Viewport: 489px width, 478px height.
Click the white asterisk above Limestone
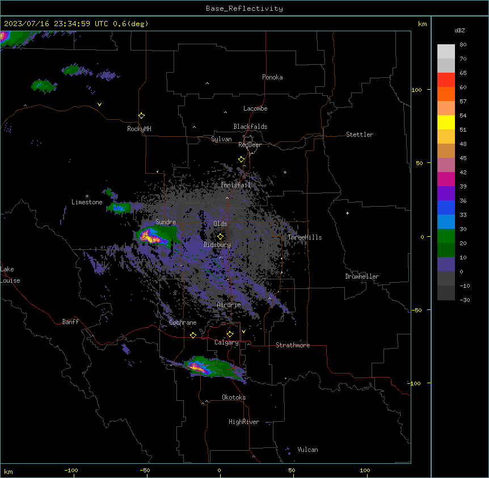[87, 196]
